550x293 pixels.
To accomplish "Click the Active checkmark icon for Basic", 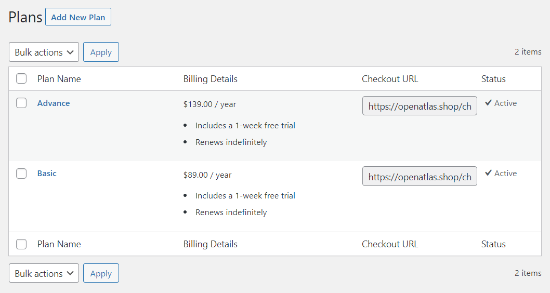I will tap(488, 173).
